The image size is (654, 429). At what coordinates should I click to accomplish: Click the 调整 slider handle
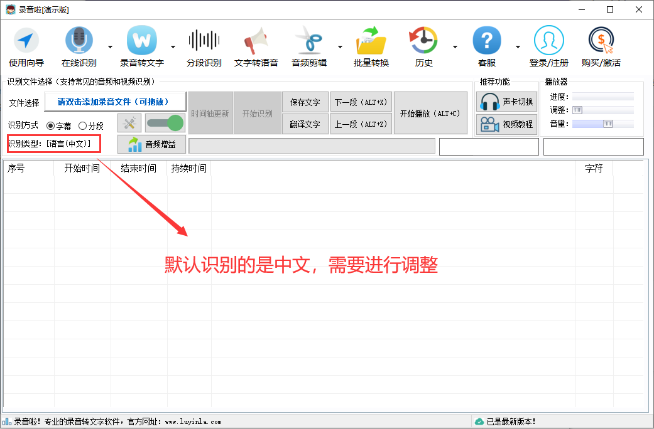tap(577, 110)
